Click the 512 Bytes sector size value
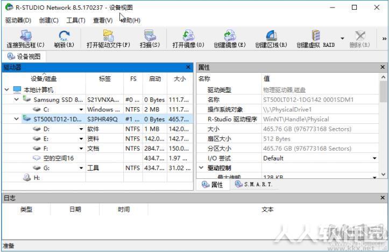The height and width of the screenshot is (252, 389). pyautogui.click(x=277, y=139)
